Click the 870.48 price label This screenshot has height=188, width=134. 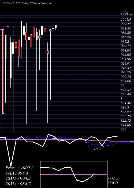pyautogui.click(x=126, y=94)
